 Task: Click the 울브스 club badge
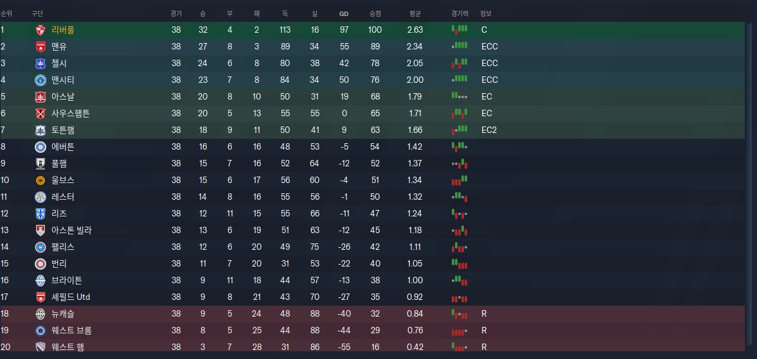tap(40, 180)
